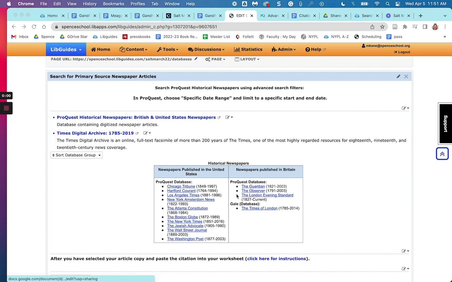
Task: Click the scroll-to-top double chevron button
Action: coord(442,154)
